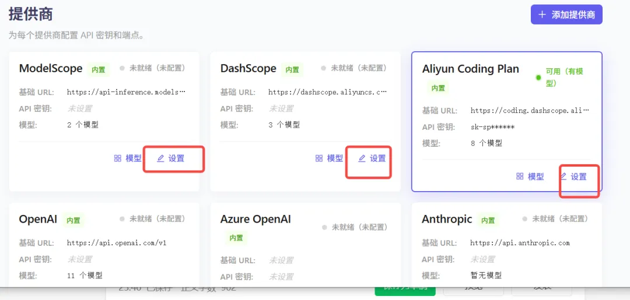Open 设置 for the ModelScope card

[x=171, y=158]
